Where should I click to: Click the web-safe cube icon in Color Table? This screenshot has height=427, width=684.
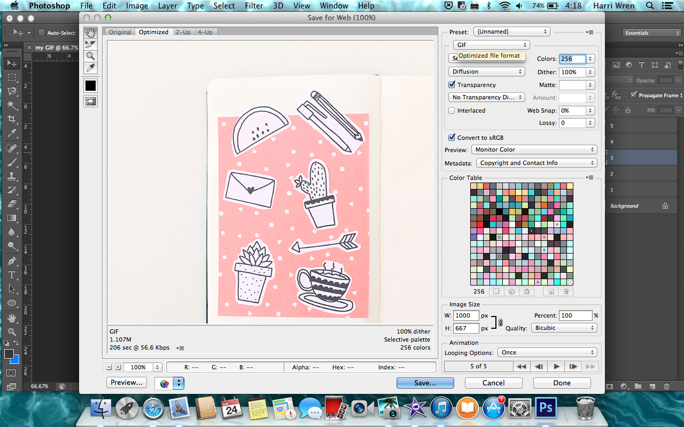(x=511, y=291)
